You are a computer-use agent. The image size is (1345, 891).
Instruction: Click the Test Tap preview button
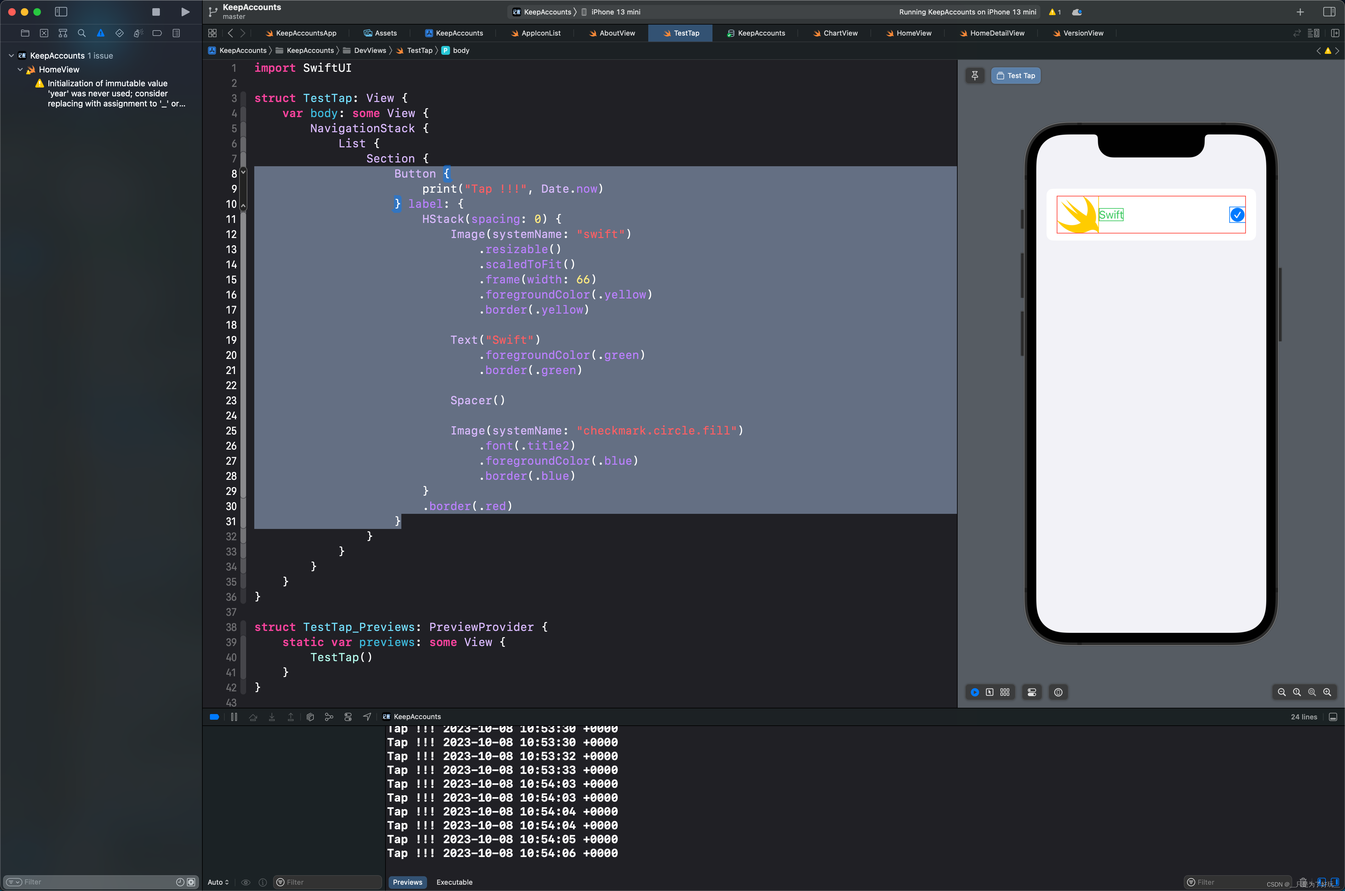[x=1016, y=76]
